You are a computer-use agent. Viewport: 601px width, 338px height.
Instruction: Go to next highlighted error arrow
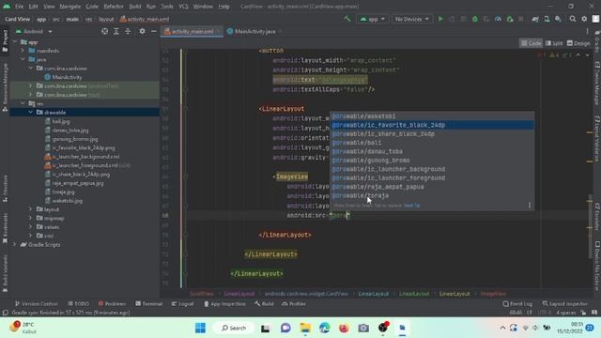coord(587,55)
